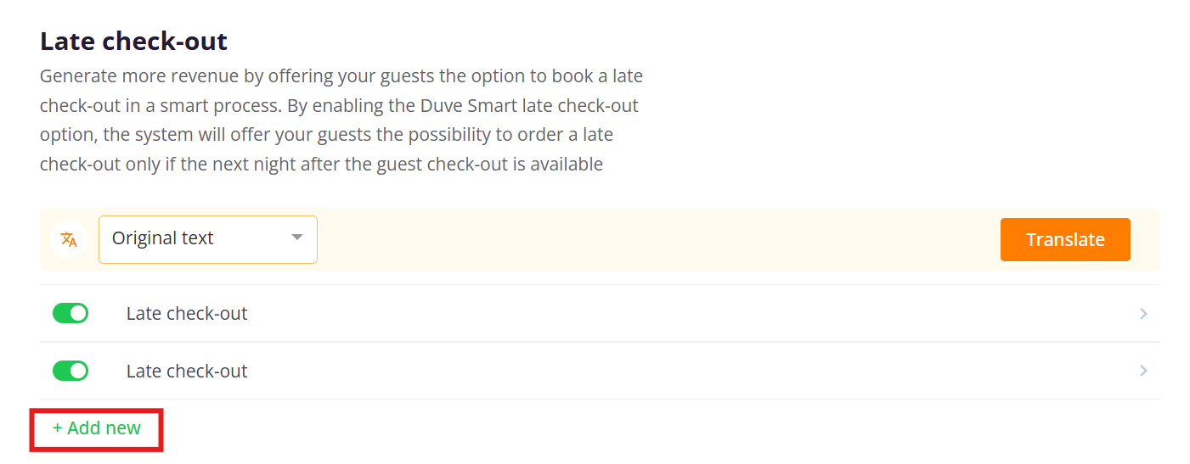This screenshot has height=464, width=1190.
Task: Click the white knob of the first green toggle
Action: tap(78, 314)
